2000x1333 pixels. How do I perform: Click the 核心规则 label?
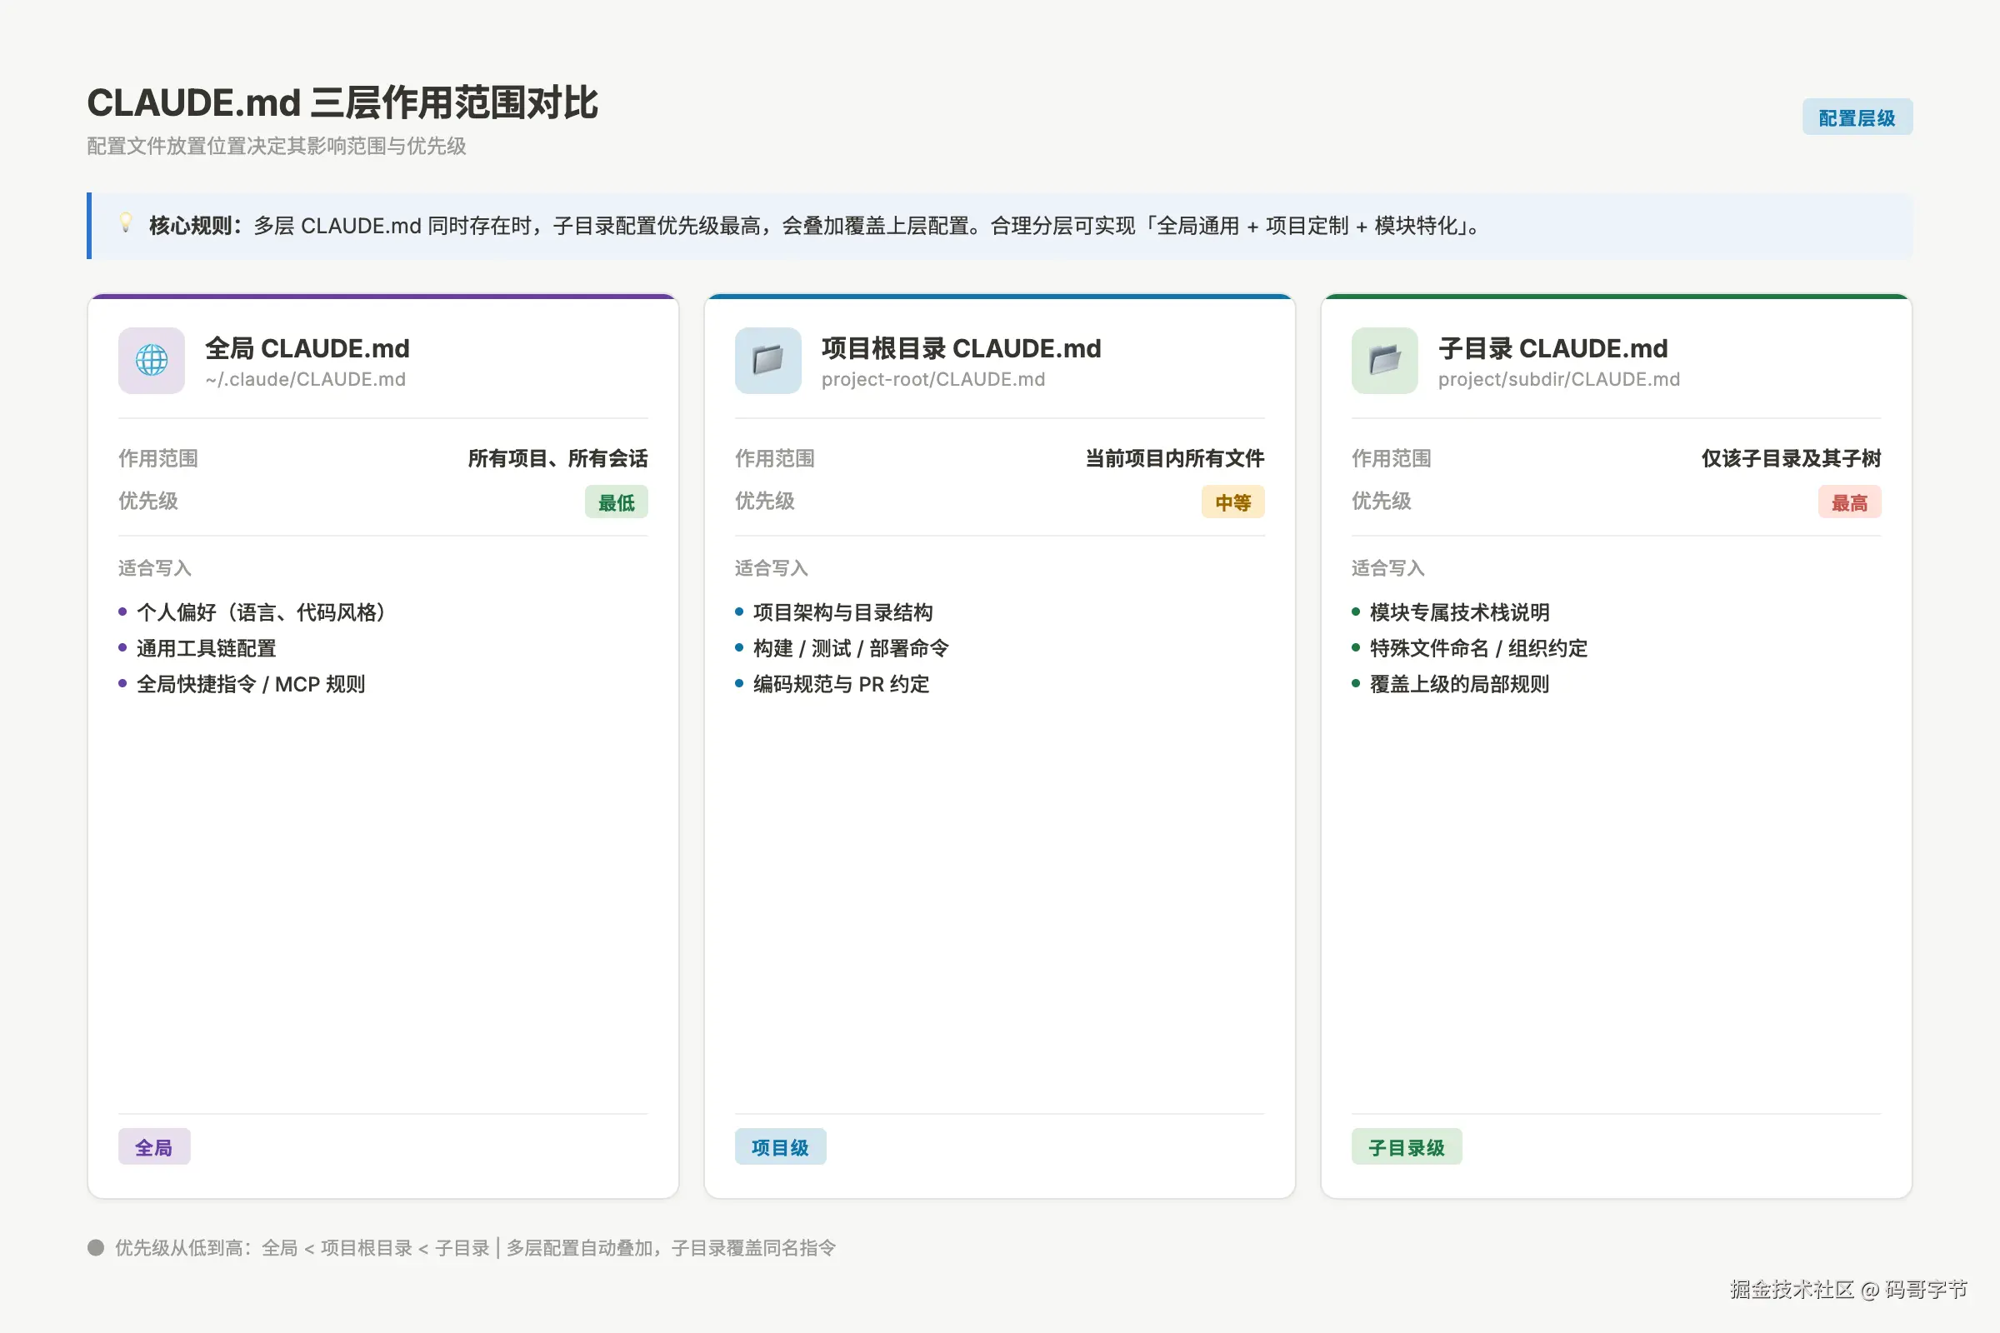(x=196, y=225)
